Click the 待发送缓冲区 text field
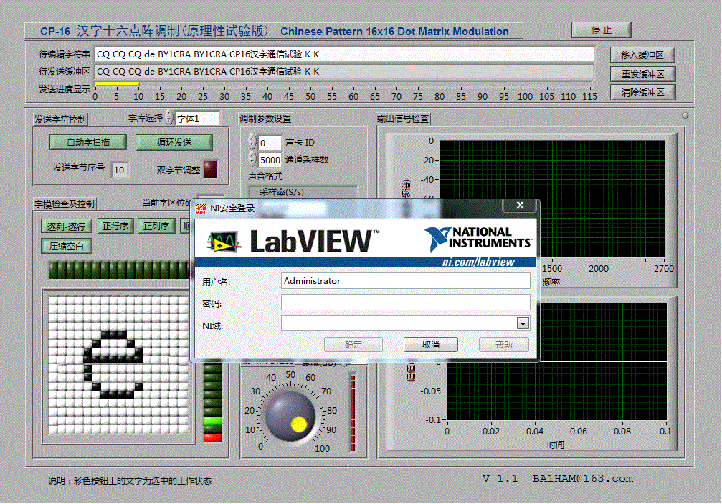 pos(344,72)
